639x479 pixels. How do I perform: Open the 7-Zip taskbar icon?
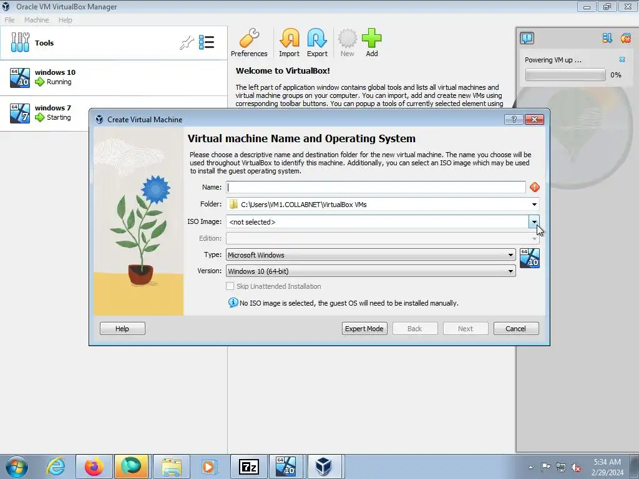pyautogui.click(x=248, y=467)
